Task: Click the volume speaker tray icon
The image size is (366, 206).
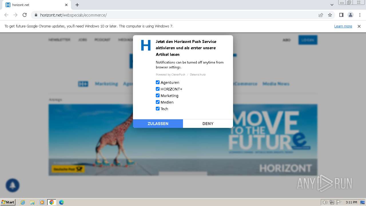Action: coord(325,202)
